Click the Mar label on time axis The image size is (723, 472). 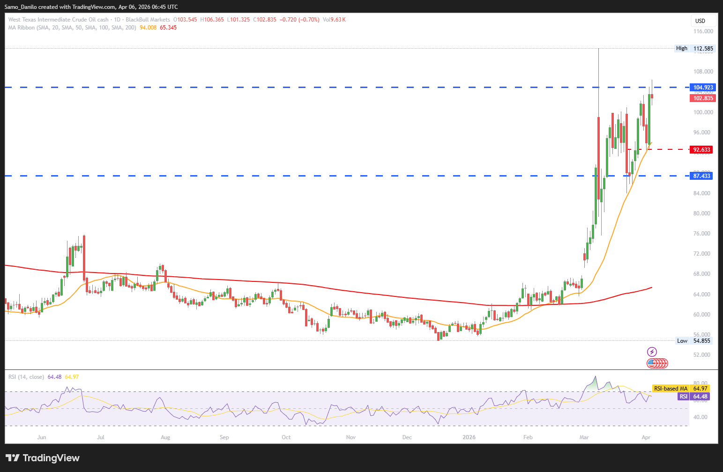[x=584, y=437]
